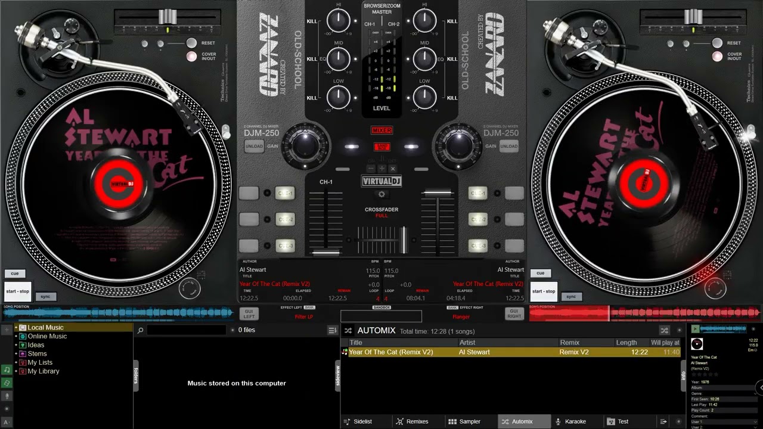The width and height of the screenshot is (763, 429).
Task: Click the Online Music folder icon
Action: point(23,336)
